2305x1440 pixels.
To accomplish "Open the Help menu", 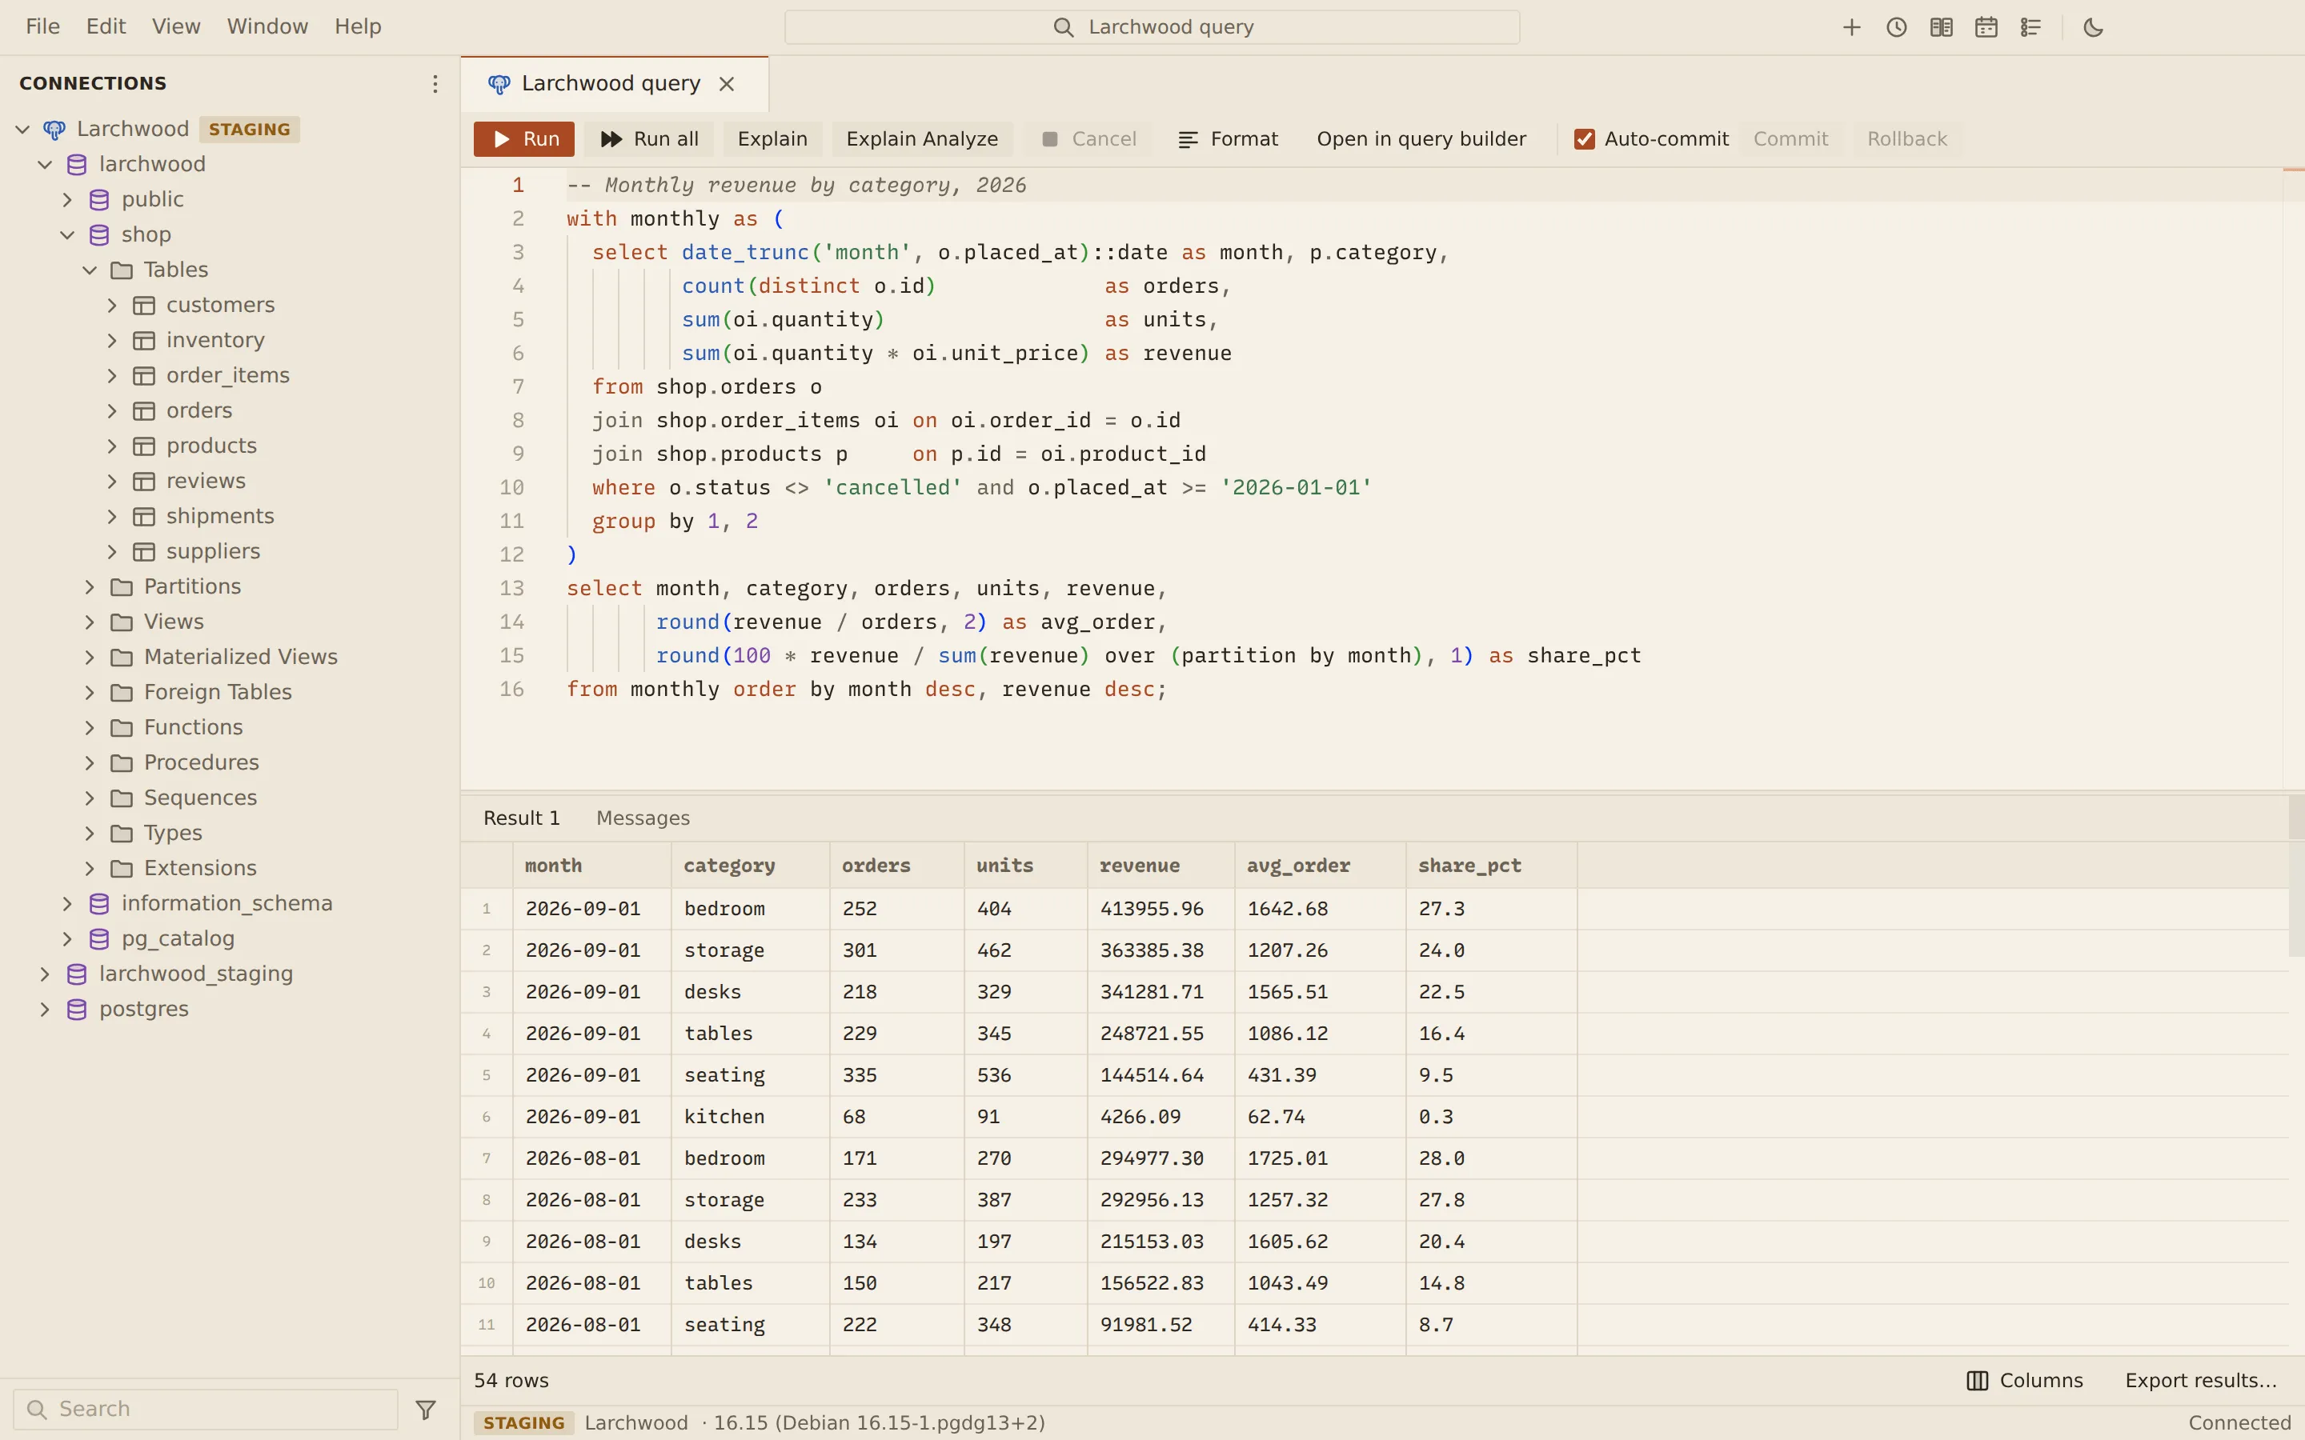I will (358, 26).
